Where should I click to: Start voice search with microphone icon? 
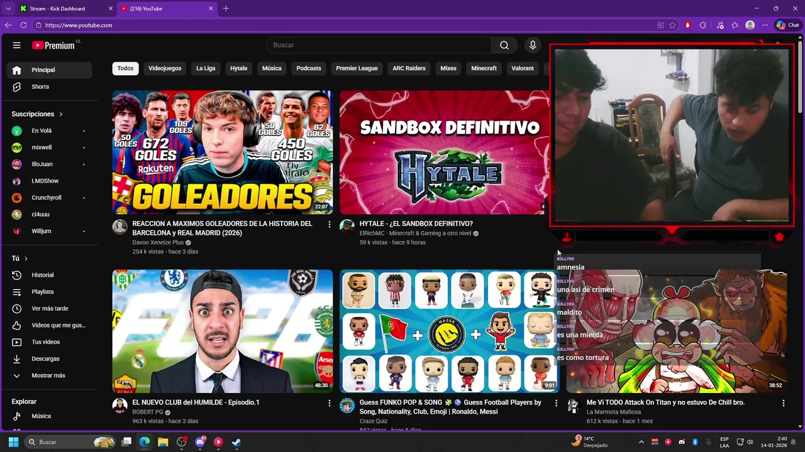(533, 45)
